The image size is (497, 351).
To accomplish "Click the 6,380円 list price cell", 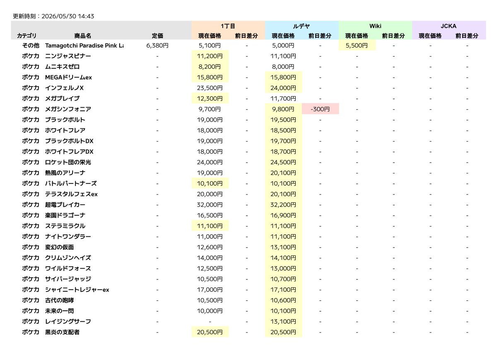I will pyautogui.click(x=157, y=46).
